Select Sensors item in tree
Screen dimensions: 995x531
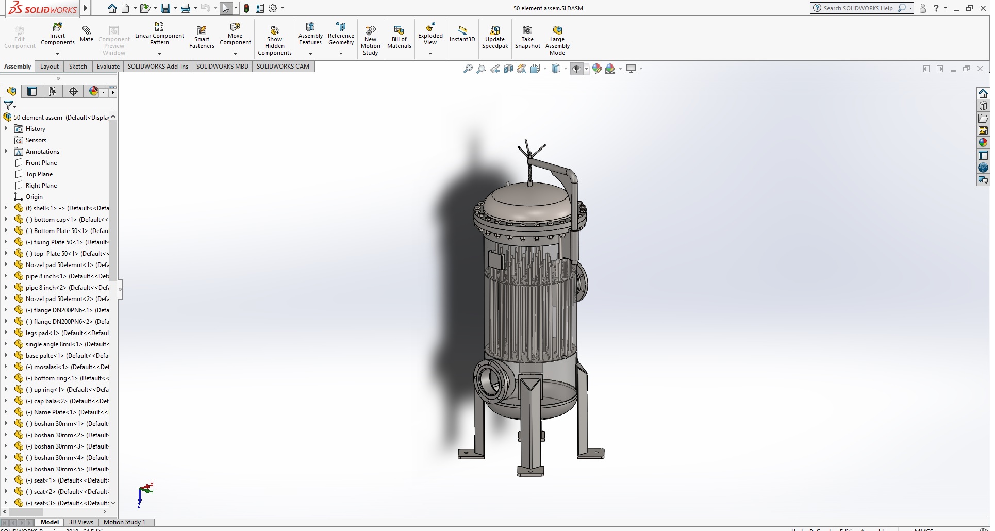(x=36, y=140)
